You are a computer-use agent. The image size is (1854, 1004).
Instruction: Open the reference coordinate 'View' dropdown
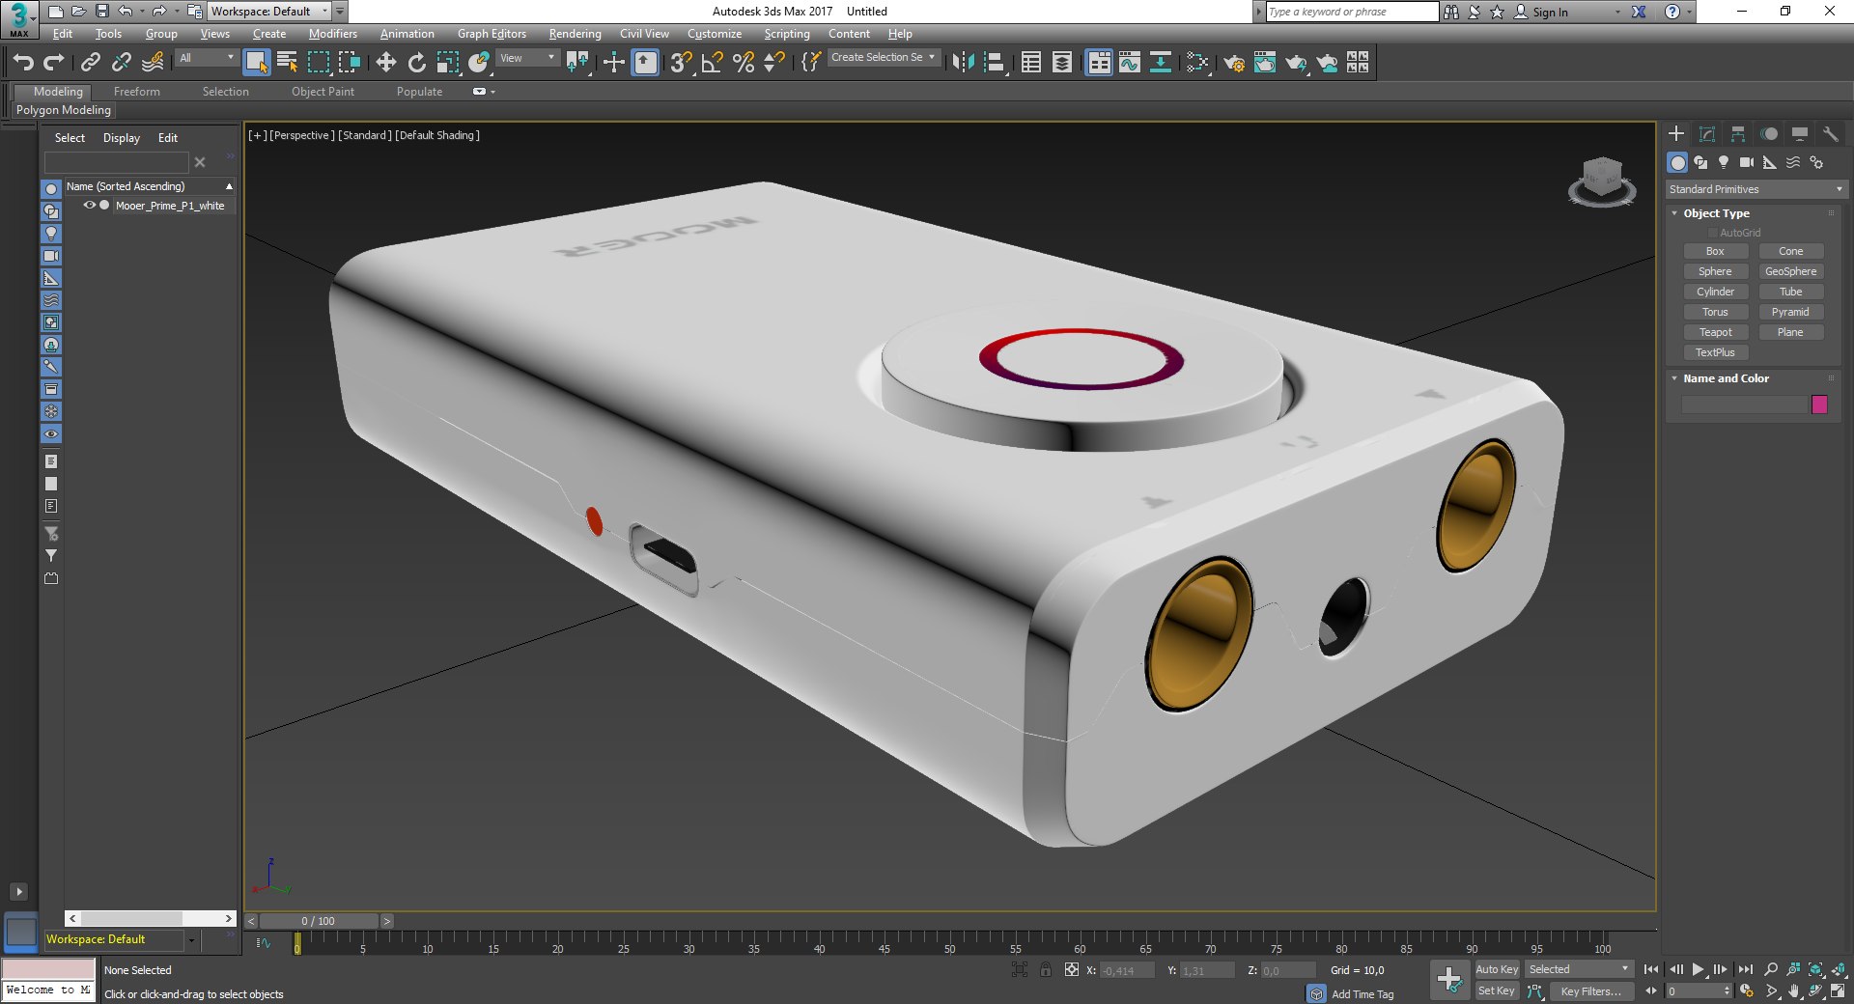tap(527, 58)
